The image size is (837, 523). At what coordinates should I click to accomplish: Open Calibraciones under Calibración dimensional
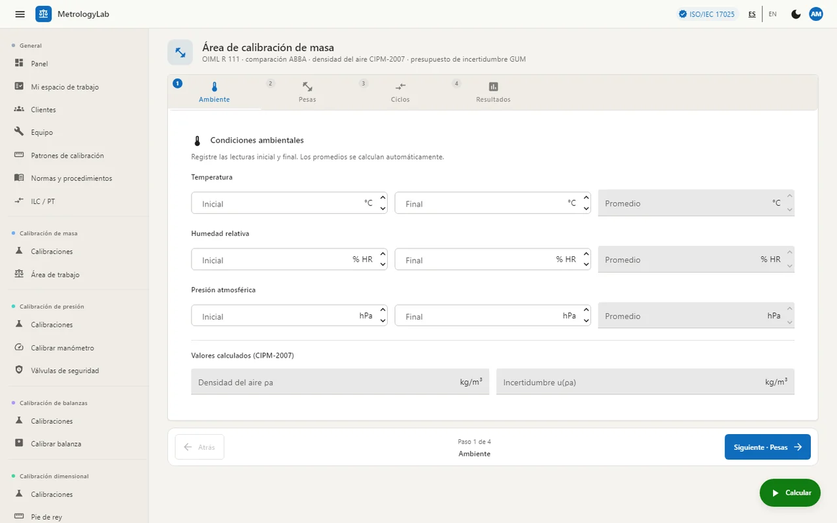(x=74, y=494)
